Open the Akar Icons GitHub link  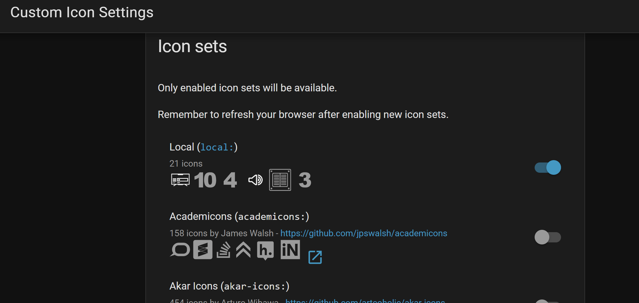pyautogui.click(x=365, y=301)
